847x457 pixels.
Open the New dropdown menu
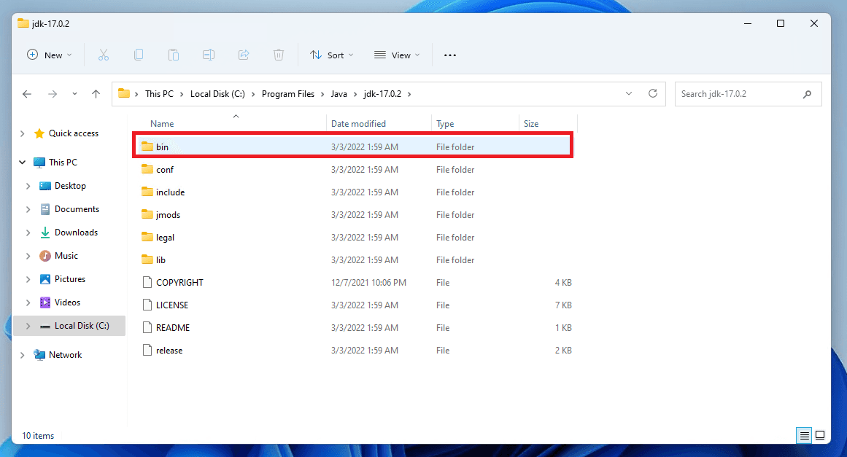(x=49, y=55)
